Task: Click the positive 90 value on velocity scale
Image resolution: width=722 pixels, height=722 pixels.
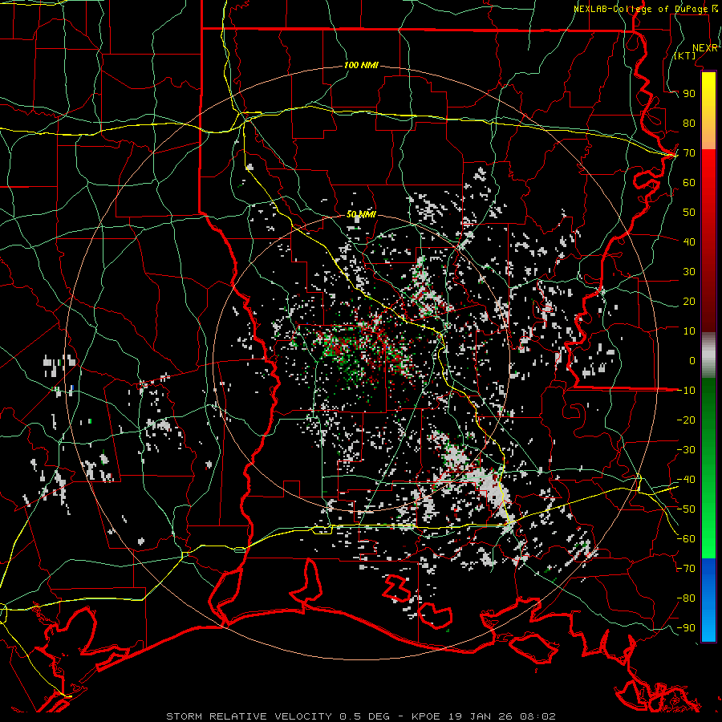Action: 689,94
